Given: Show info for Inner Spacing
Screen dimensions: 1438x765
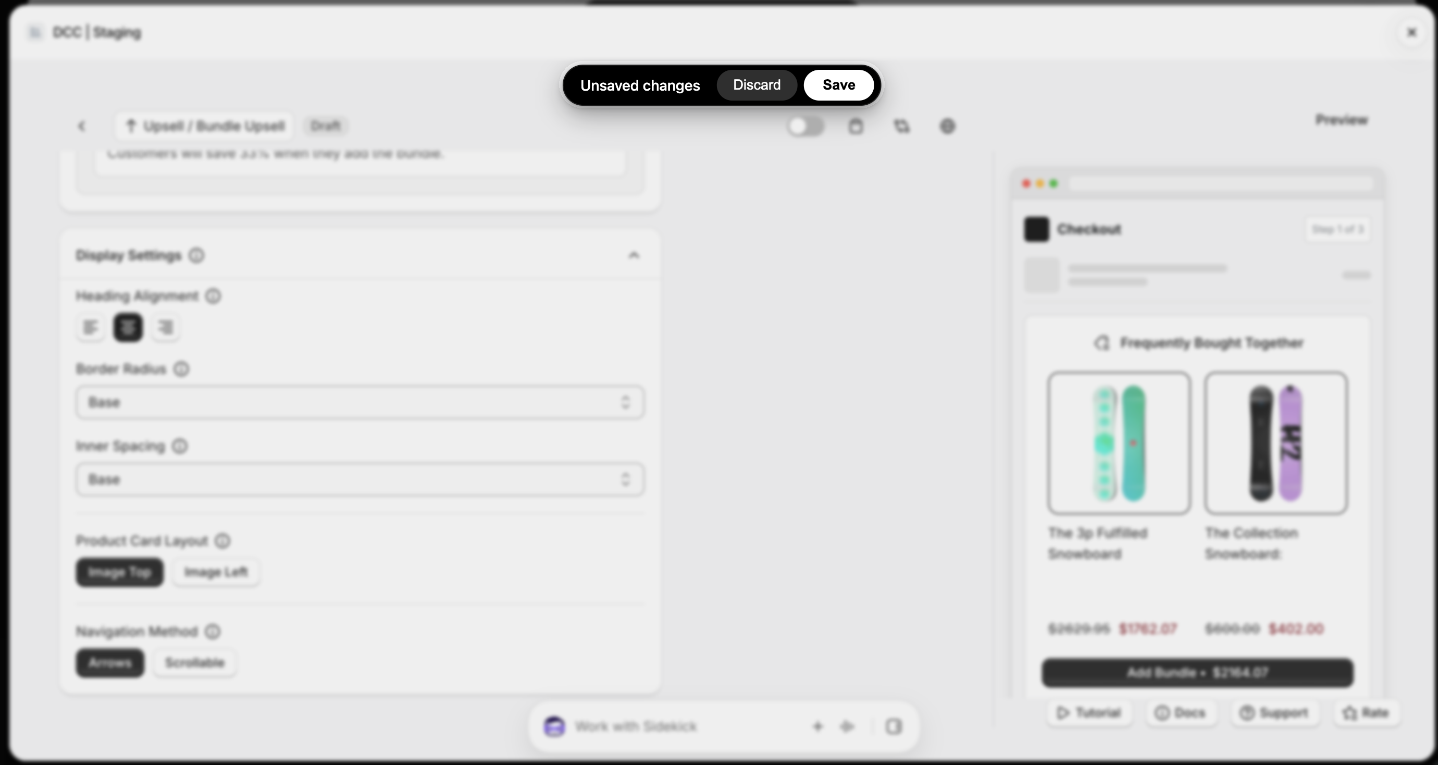Looking at the screenshot, I should (x=180, y=446).
